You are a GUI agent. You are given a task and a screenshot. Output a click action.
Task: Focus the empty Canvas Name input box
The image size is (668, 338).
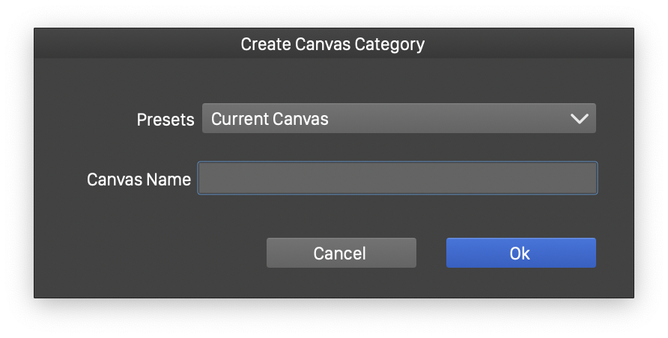[x=397, y=179]
